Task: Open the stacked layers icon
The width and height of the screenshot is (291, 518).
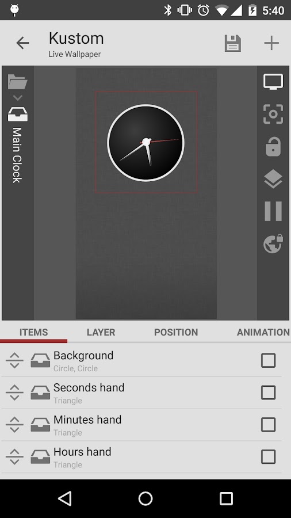Action: [273, 179]
